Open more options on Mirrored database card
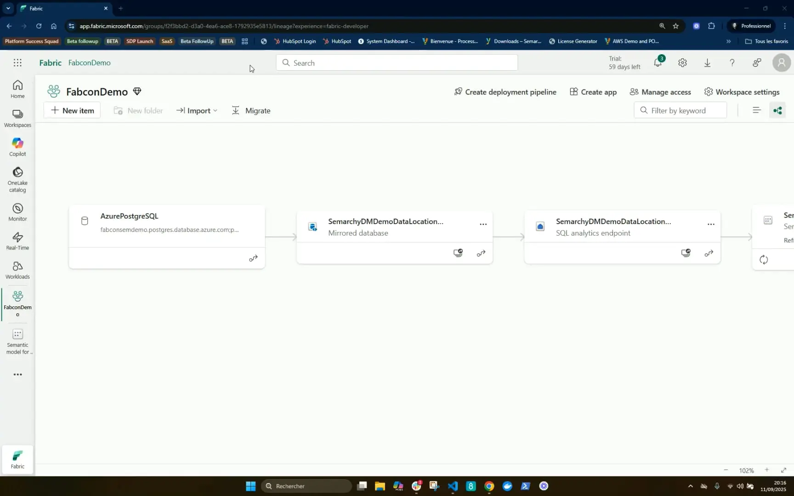 pyautogui.click(x=483, y=224)
